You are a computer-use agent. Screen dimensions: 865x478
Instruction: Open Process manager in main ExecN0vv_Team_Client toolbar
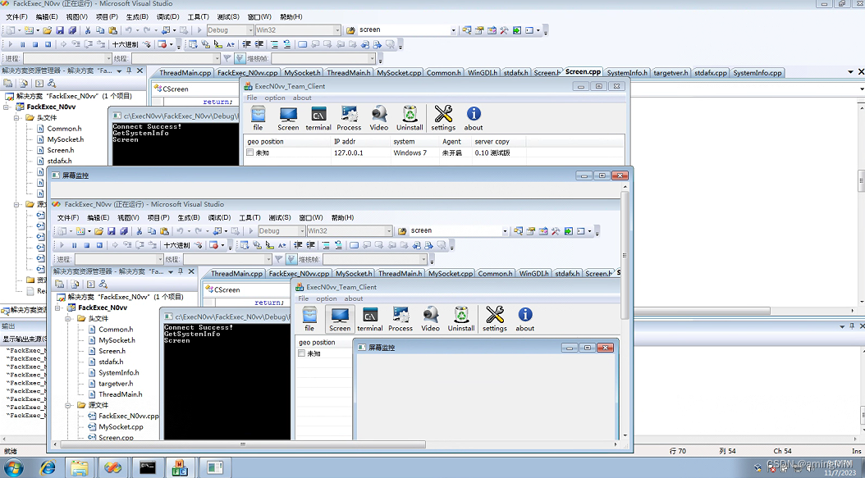[349, 118]
